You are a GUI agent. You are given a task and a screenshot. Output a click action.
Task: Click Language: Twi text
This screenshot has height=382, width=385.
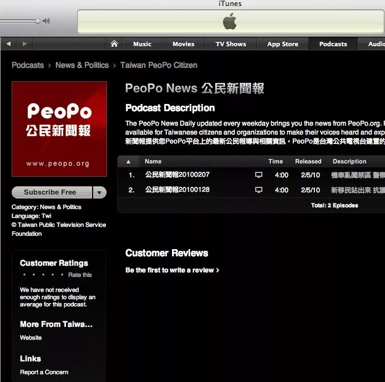point(32,216)
